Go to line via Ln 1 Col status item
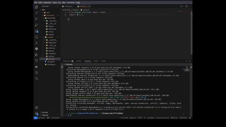The image size is (226, 127). tap(124, 118)
